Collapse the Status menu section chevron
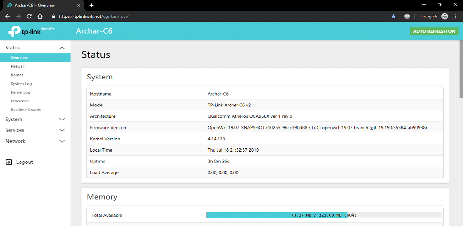This screenshot has height=226, width=463. pos(62,48)
